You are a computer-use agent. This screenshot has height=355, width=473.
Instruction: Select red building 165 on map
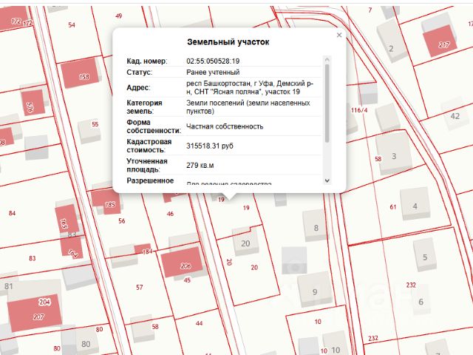(x=67, y=218)
